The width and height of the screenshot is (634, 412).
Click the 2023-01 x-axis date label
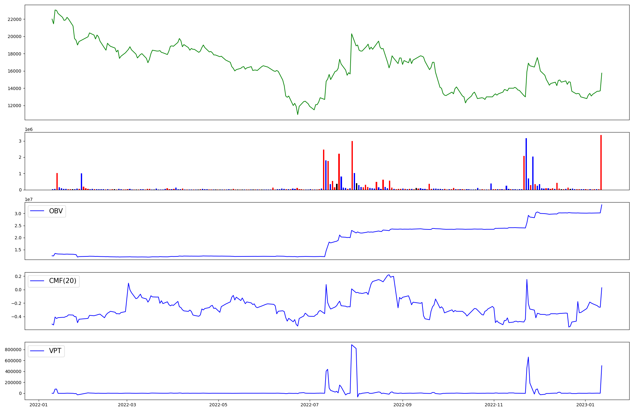point(585,405)
